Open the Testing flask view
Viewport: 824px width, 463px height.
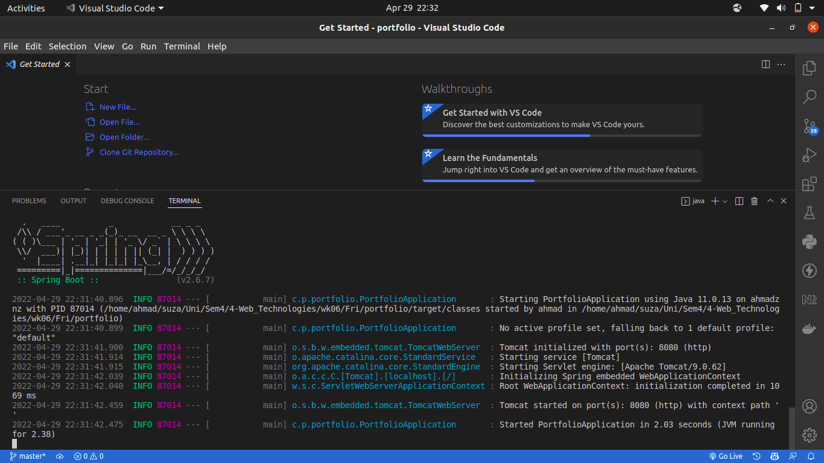pyautogui.click(x=810, y=213)
